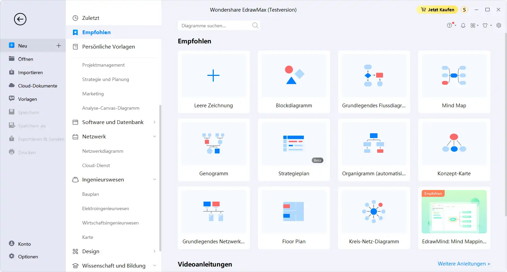The height and width of the screenshot is (272, 507).
Task: Click the category list scrollbar
Action: (x=160, y=178)
